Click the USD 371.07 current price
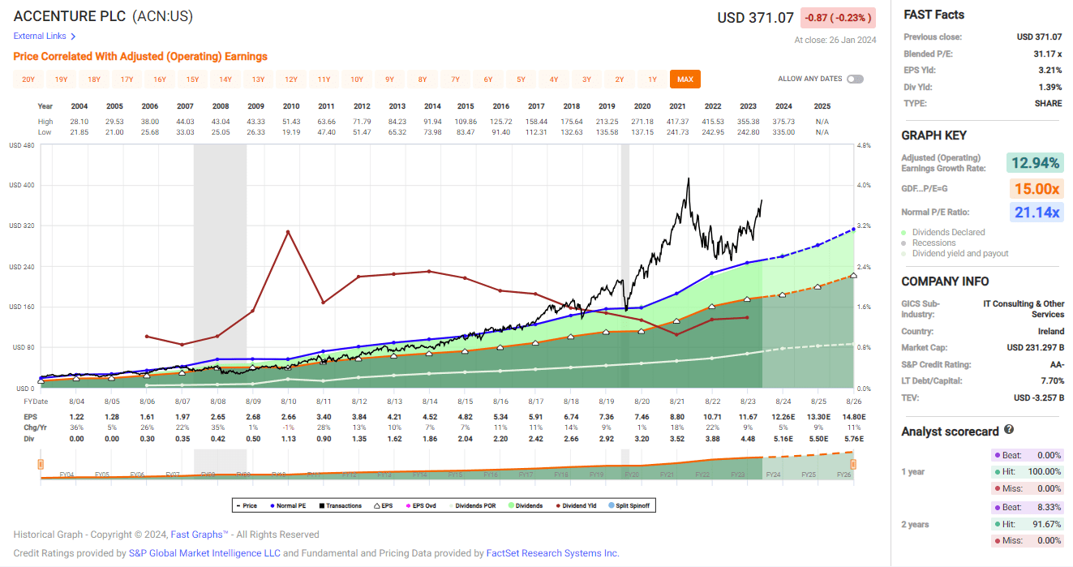Screen dimensions: 1073x567 pos(756,17)
